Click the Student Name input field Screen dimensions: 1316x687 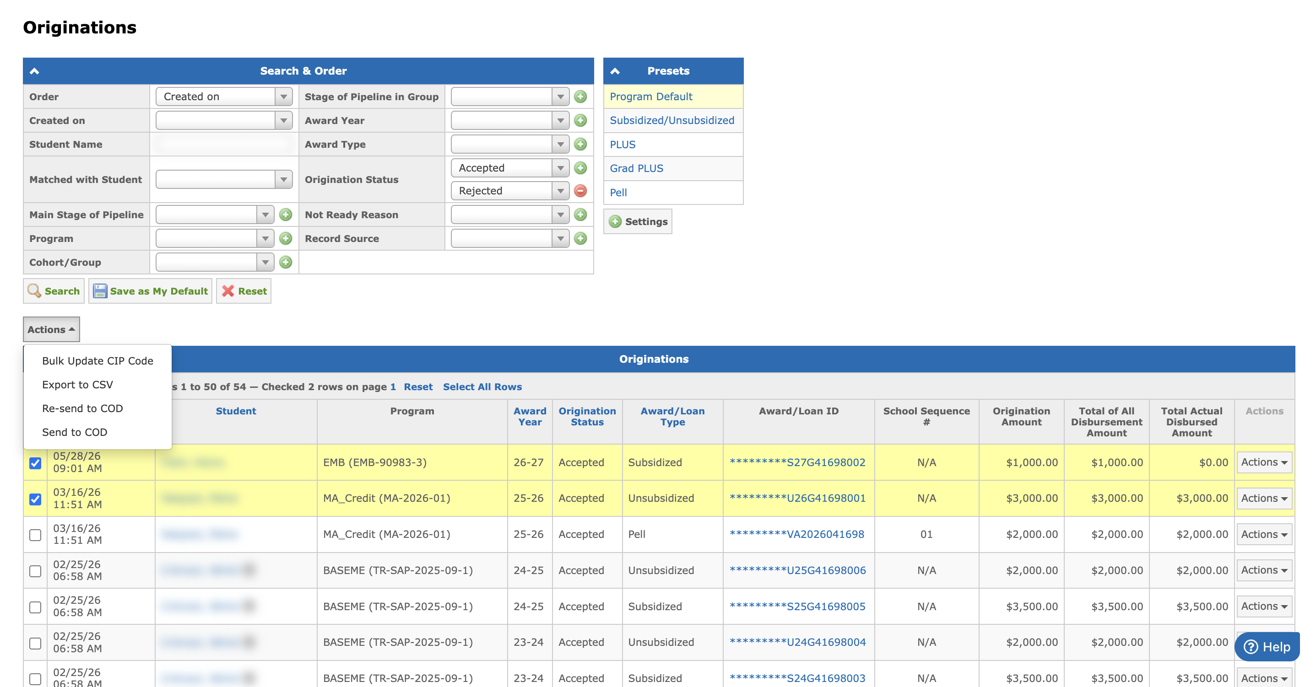click(224, 145)
